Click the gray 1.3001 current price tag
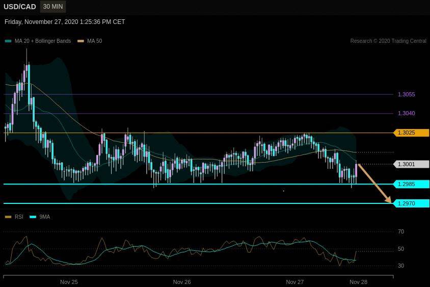Viewport: 430px width, 287px height. [x=411, y=164]
